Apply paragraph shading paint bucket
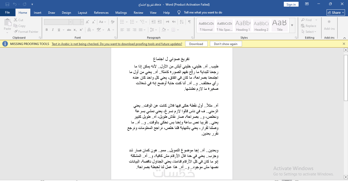The height and width of the screenshot is (181, 348). point(164,30)
